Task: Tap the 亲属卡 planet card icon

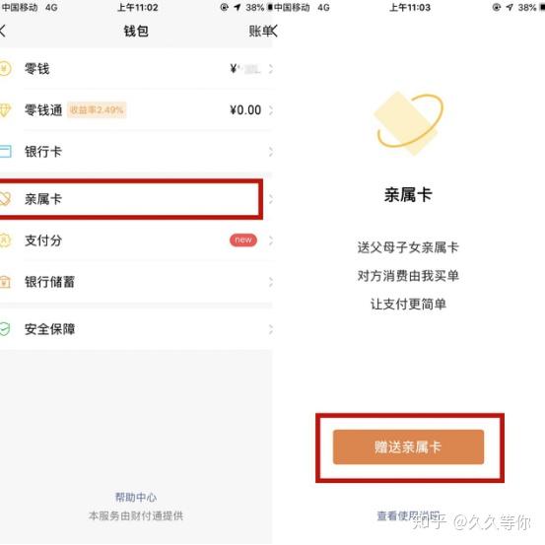Action: pos(5,199)
